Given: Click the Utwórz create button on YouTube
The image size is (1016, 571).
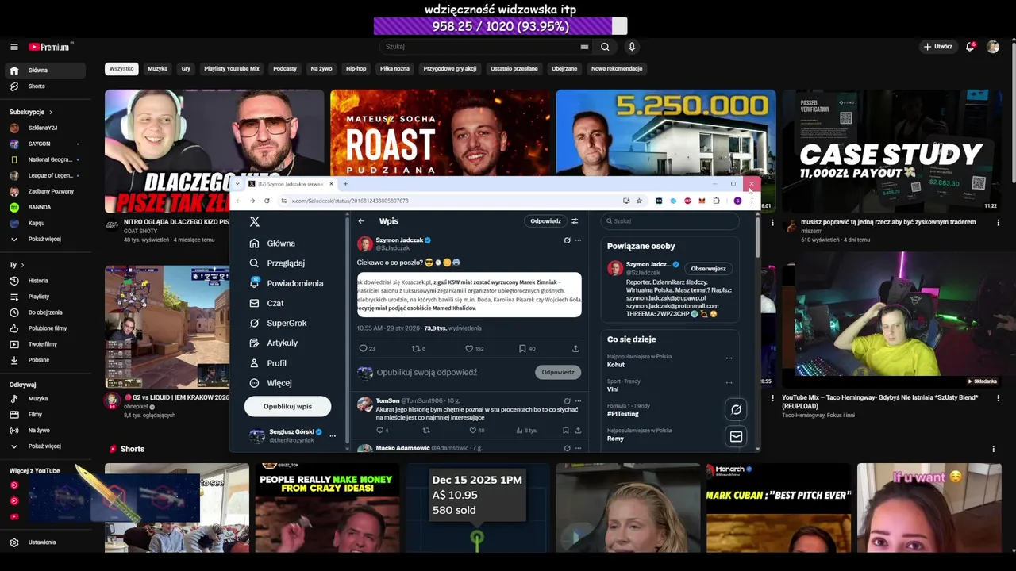Looking at the screenshot, I should [x=938, y=47].
